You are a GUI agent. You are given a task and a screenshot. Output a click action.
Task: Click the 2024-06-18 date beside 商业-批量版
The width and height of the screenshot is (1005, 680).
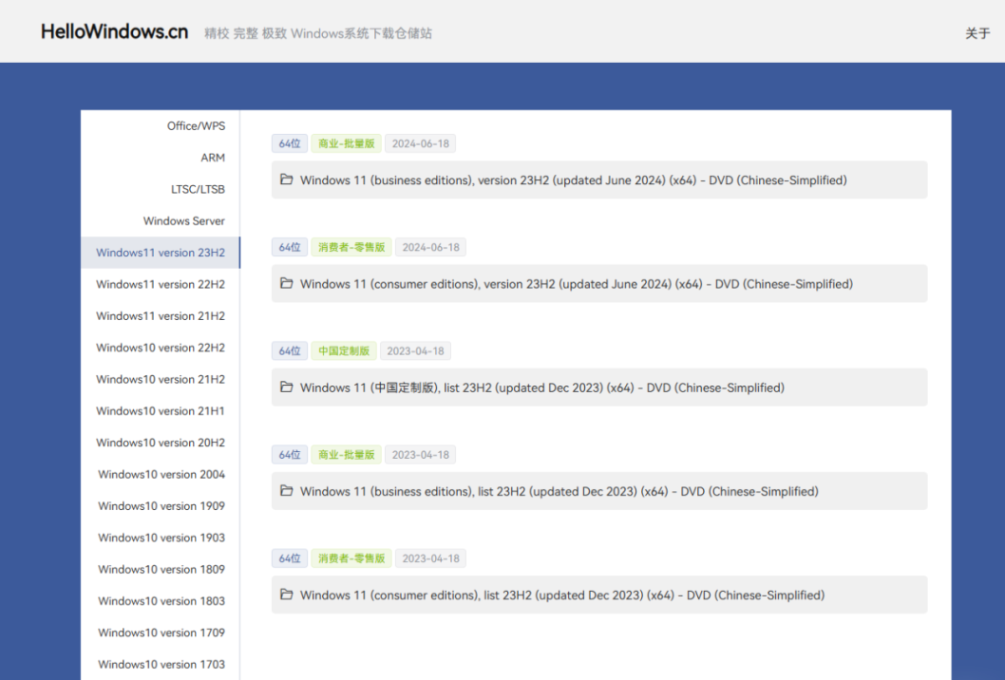click(421, 143)
